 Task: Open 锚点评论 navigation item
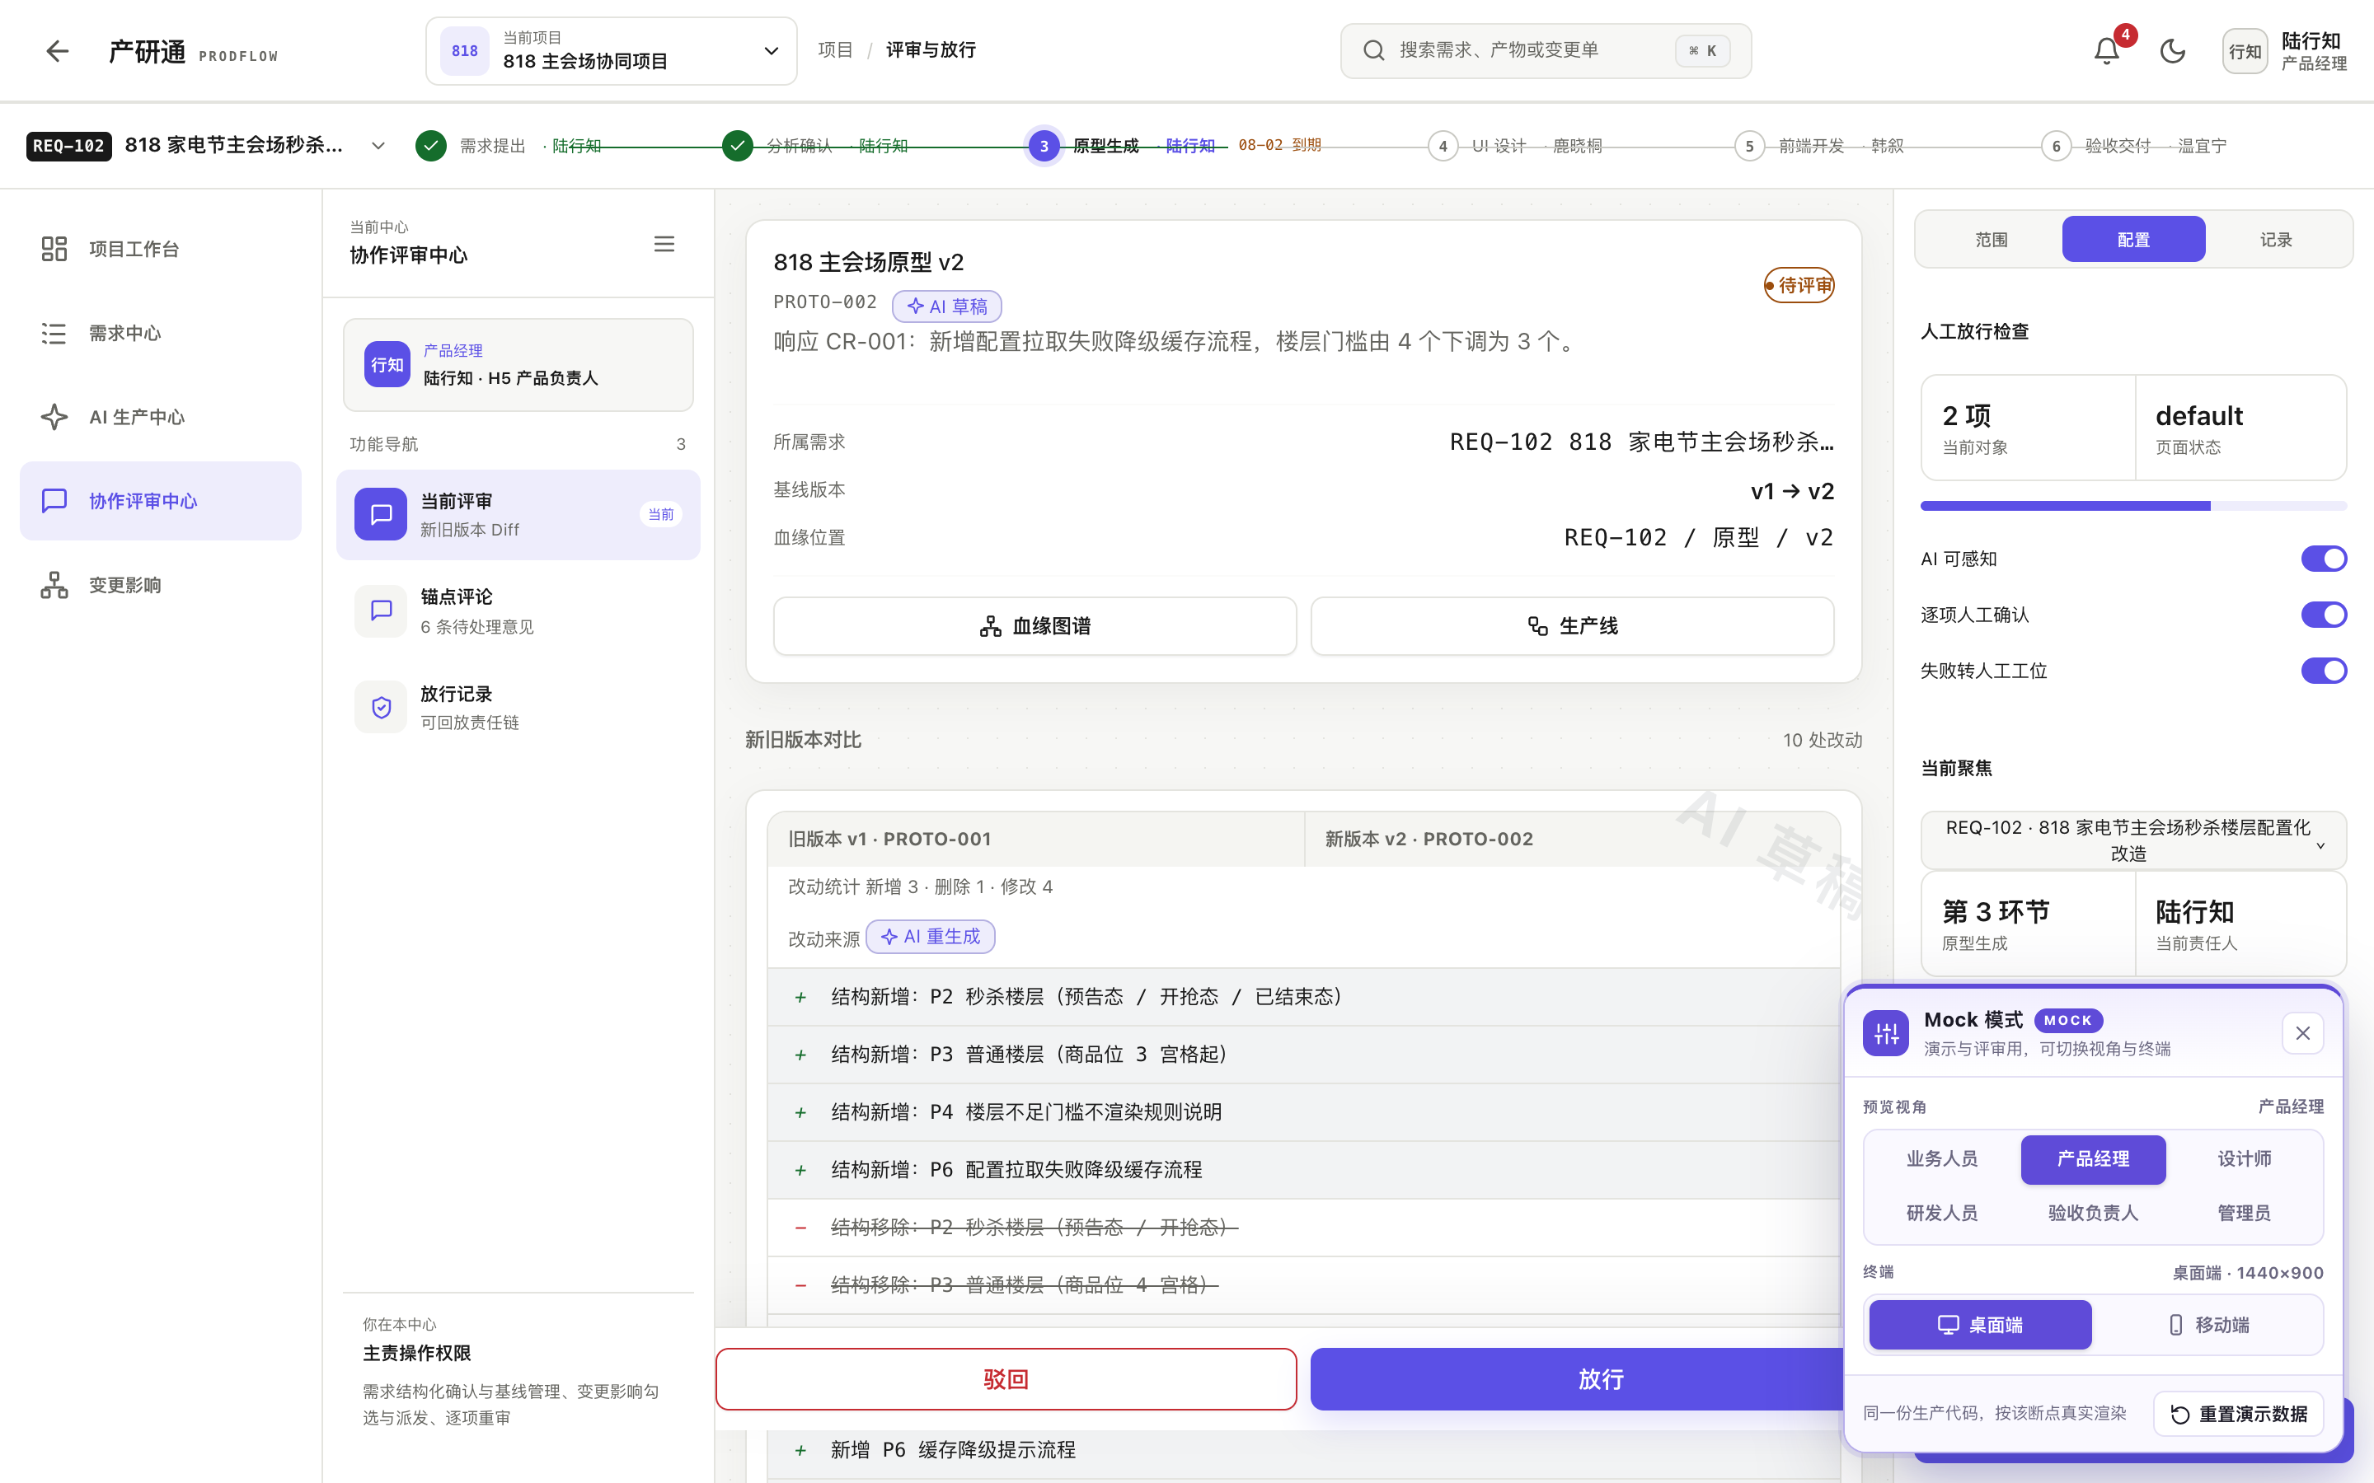(x=518, y=611)
